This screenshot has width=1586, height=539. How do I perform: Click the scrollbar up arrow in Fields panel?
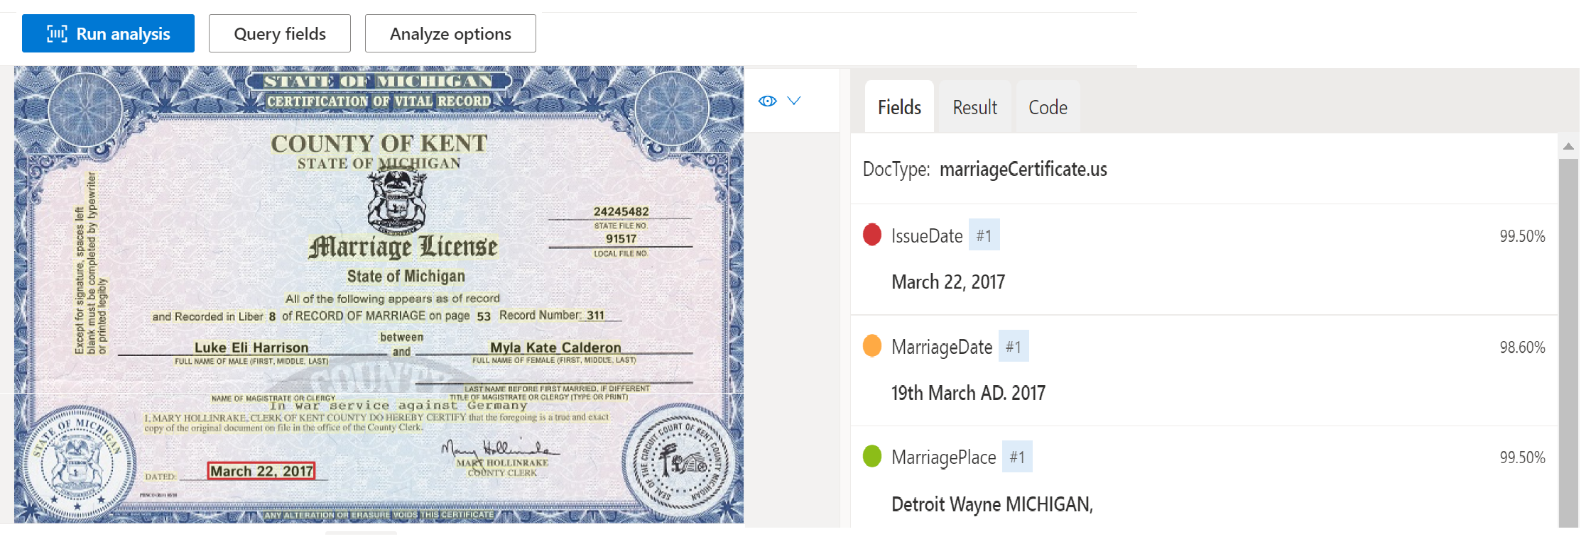(1568, 147)
